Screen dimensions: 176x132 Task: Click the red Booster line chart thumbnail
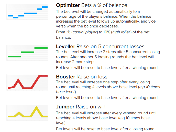pos(27,82)
